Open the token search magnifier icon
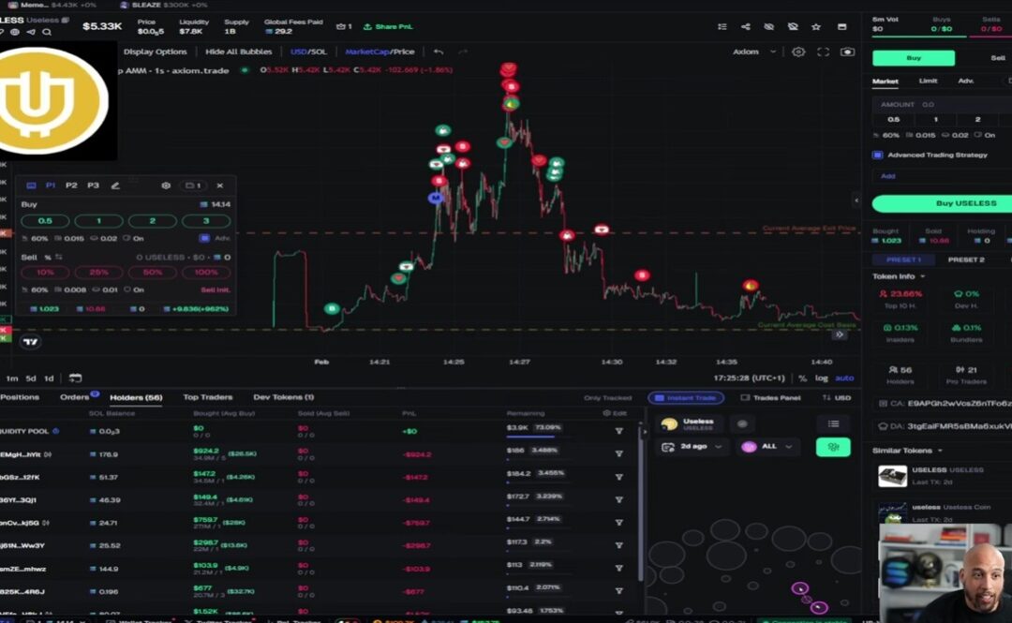The height and width of the screenshot is (623, 1012). 47,32
